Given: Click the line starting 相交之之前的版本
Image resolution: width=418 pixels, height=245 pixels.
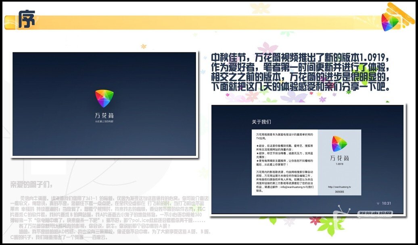Looking at the screenshot, I should (301, 77).
